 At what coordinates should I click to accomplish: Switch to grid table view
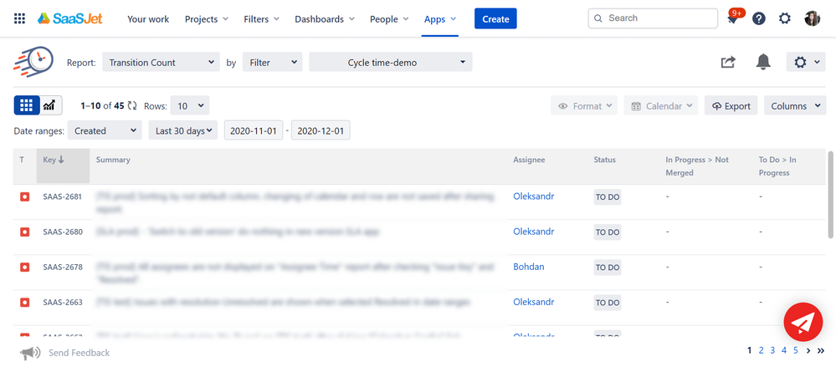[x=27, y=105]
